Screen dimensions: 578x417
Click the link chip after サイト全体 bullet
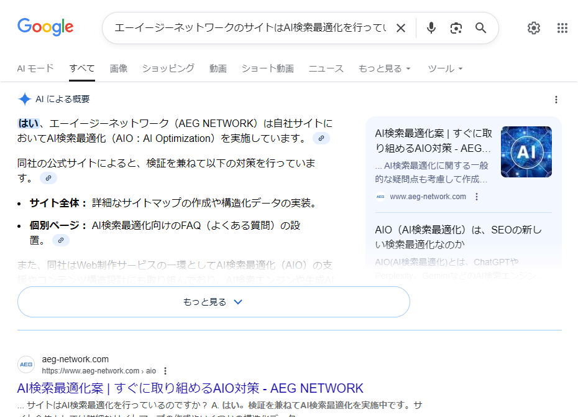[x=60, y=240]
